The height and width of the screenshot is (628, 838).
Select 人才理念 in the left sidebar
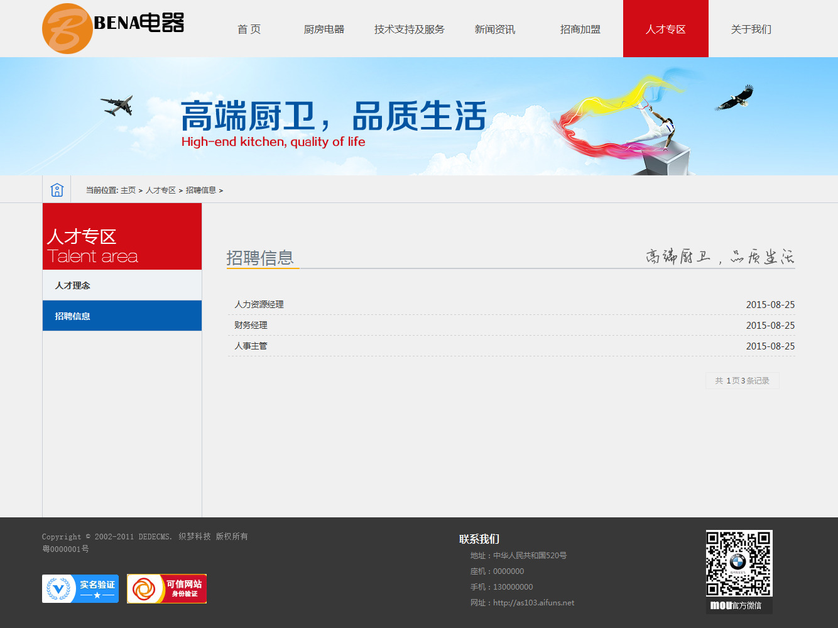73,285
